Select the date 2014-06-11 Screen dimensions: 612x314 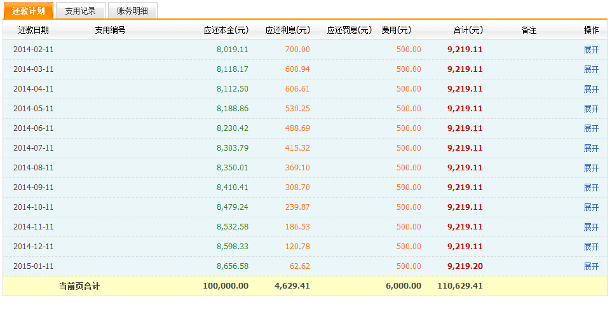point(34,128)
